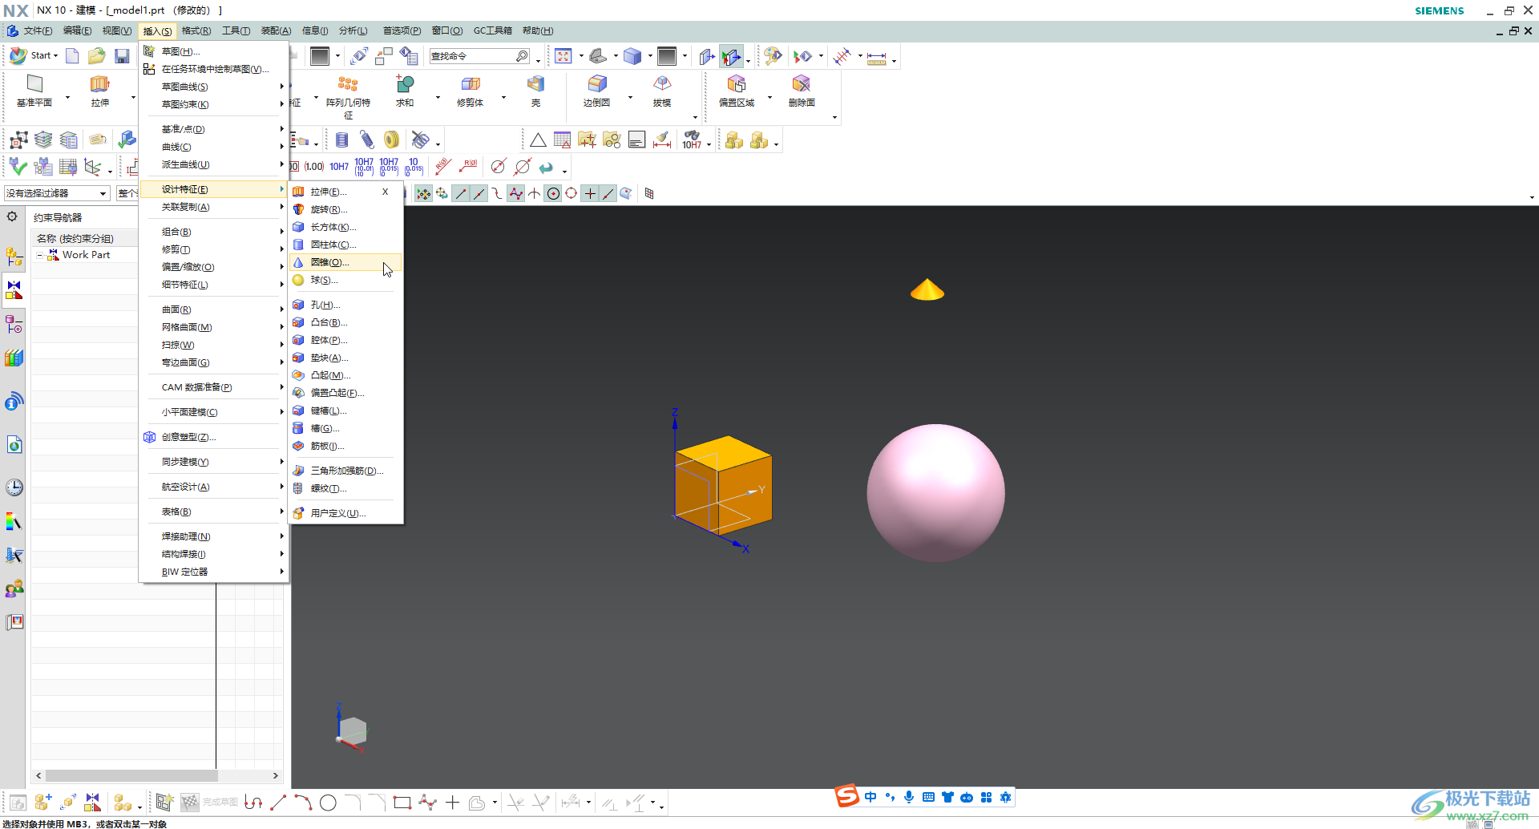Click 边倒圆 edge blend tool

click(x=597, y=91)
